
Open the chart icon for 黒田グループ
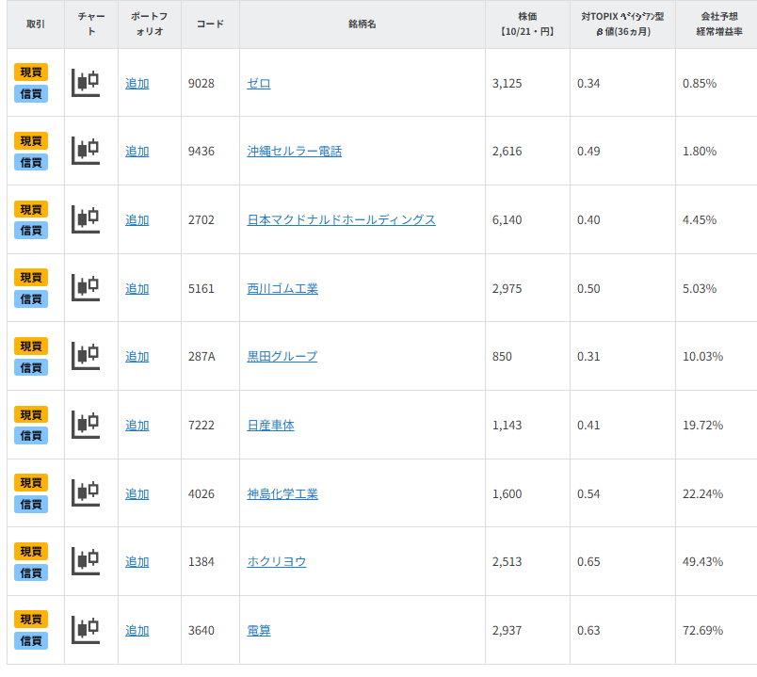(86, 356)
